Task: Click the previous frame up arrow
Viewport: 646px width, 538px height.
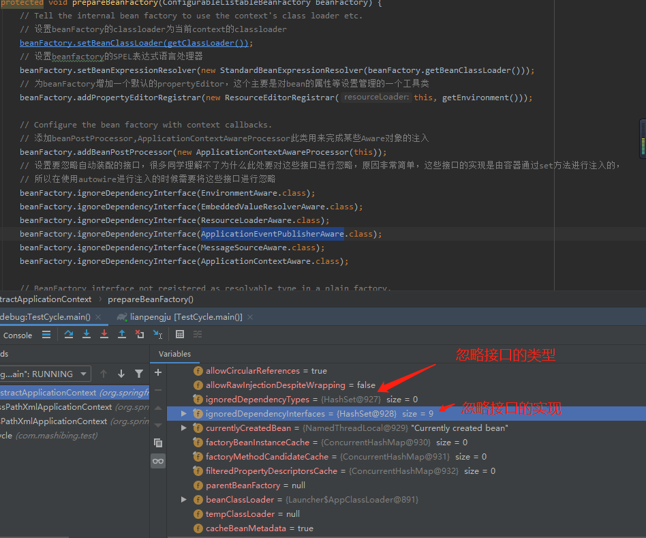Action: [104, 374]
